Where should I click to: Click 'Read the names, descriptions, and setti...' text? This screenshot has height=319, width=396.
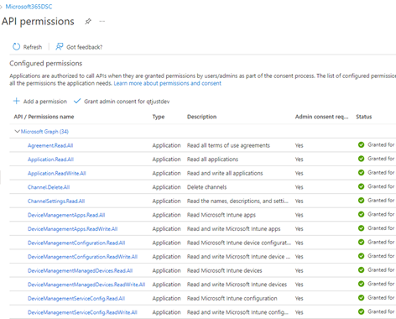pyautogui.click(x=237, y=201)
